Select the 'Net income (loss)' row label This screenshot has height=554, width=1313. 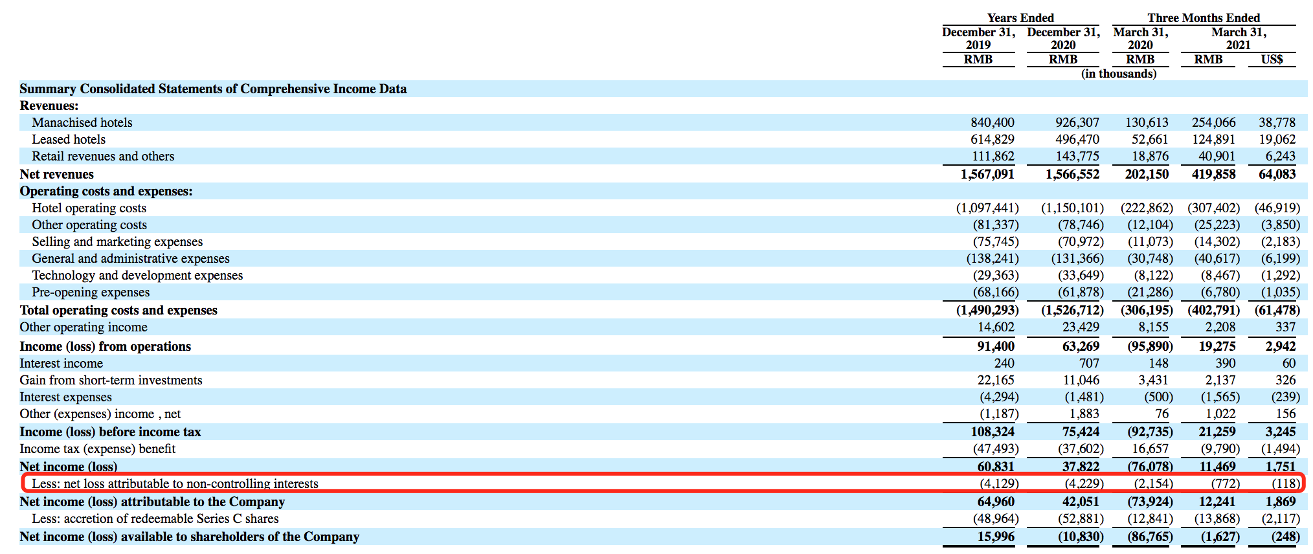69,467
